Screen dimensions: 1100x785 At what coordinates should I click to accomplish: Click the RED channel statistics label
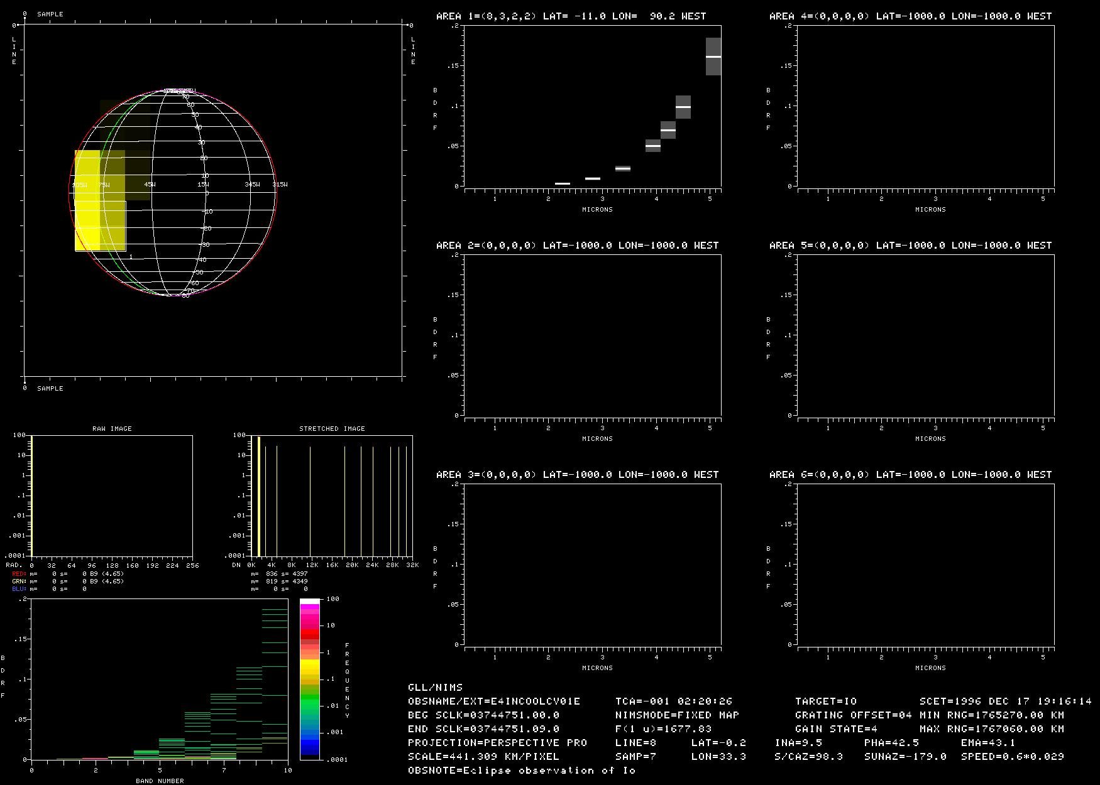point(19,574)
